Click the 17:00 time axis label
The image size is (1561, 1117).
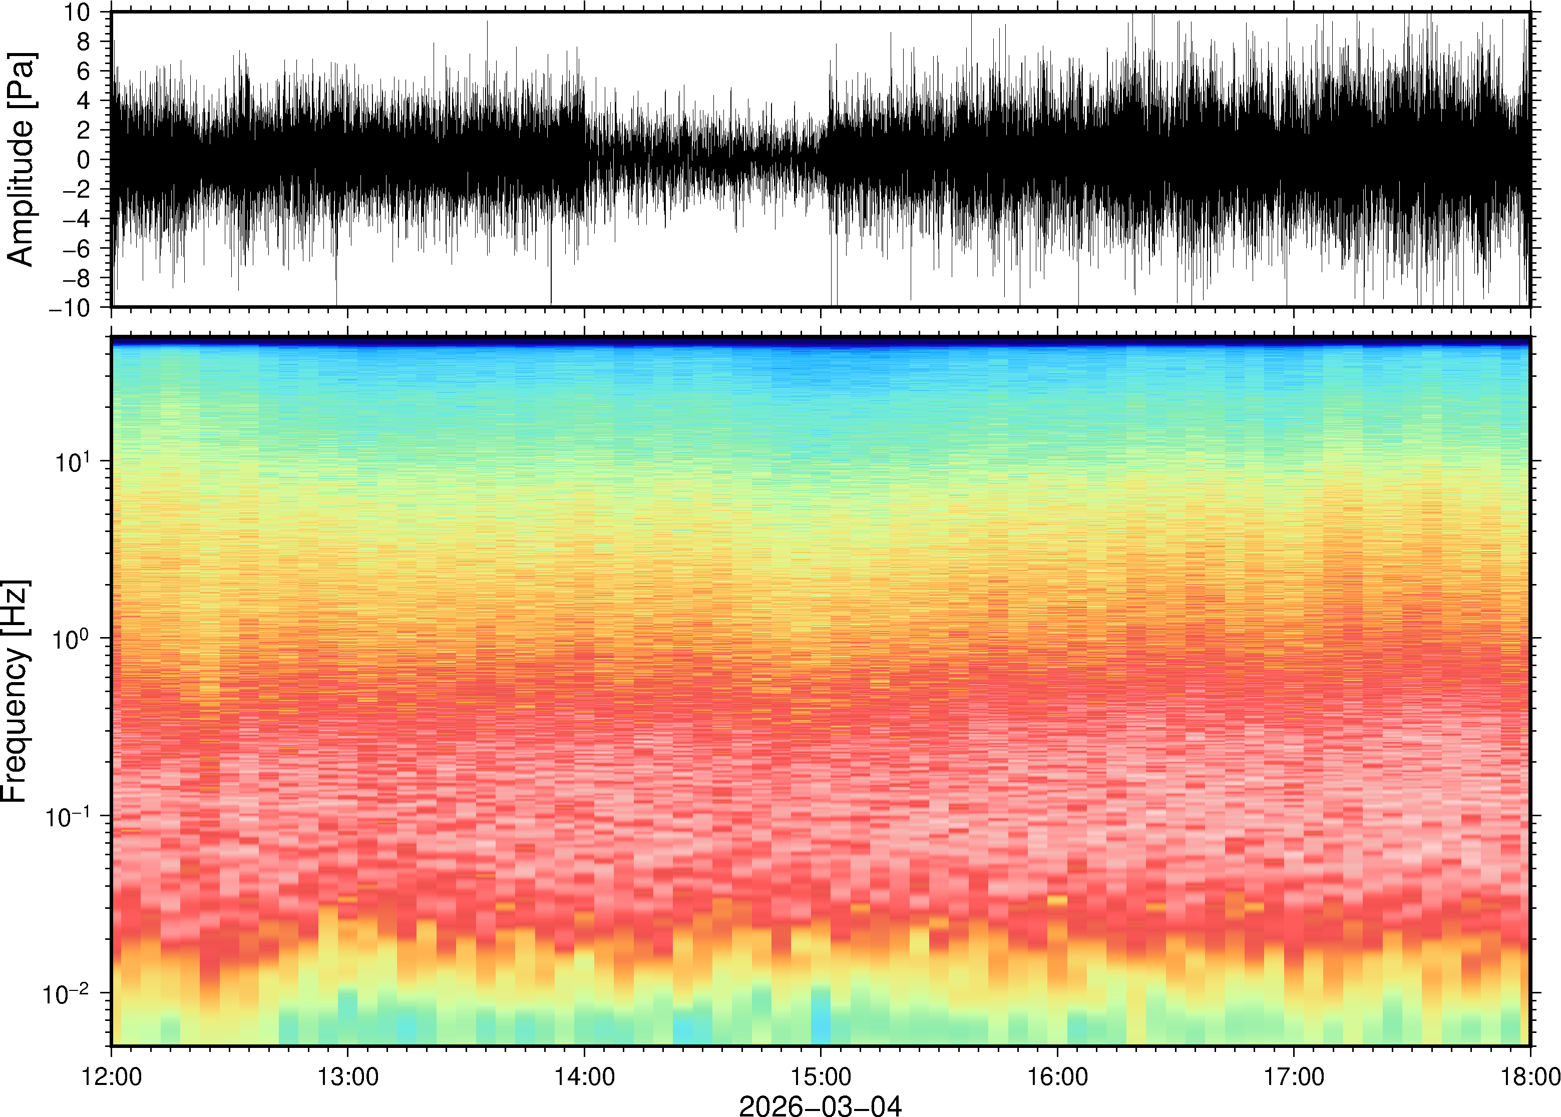1294,1076
